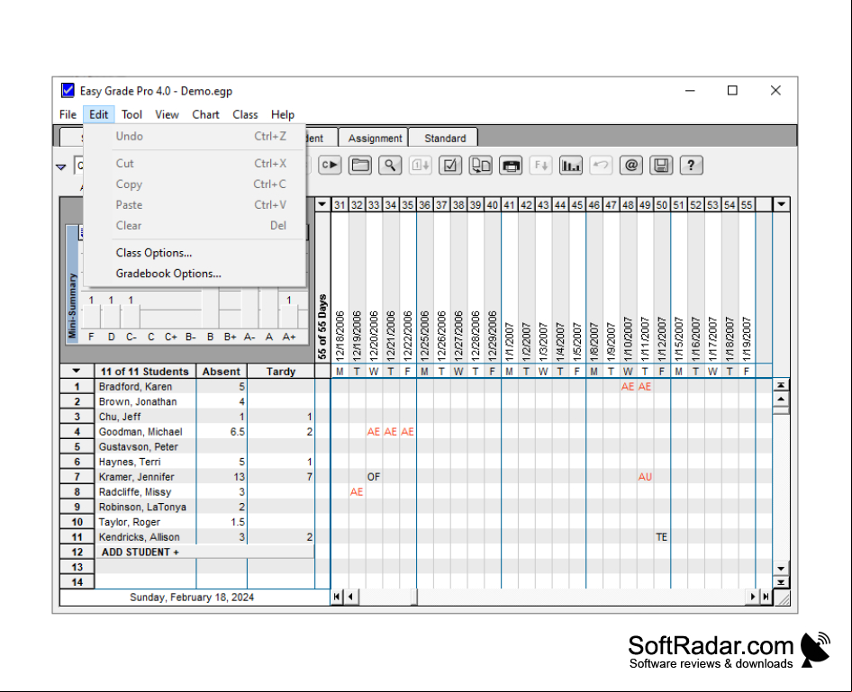852x692 pixels.
Task: Jump to last day with the horizontal scroll-to-end button
Action: 766,597
